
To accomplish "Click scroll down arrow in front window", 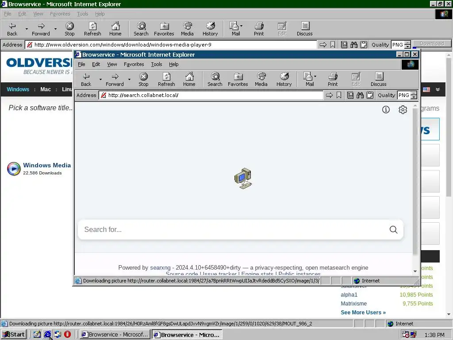I will (415, 271).
